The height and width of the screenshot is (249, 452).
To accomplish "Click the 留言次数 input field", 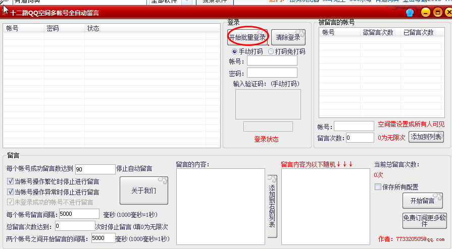I will [360, 138].
